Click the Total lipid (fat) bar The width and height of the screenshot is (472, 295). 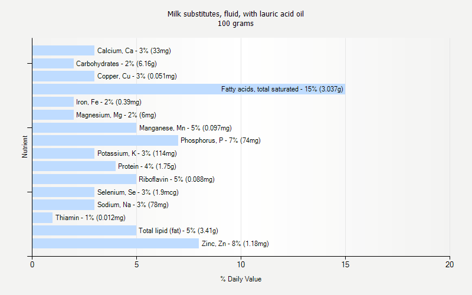pyautogui.click(x=84, y=230)
